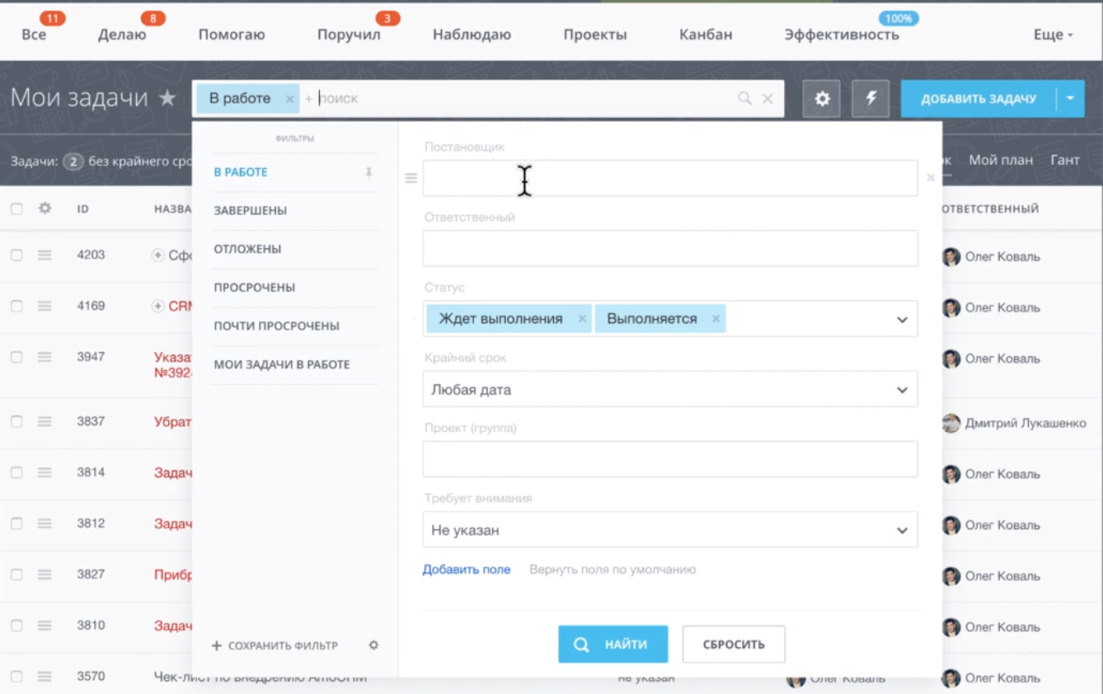Screen dimensions: 1103x694
Task: Expand the Еще menu
Action: point(1054,35)
